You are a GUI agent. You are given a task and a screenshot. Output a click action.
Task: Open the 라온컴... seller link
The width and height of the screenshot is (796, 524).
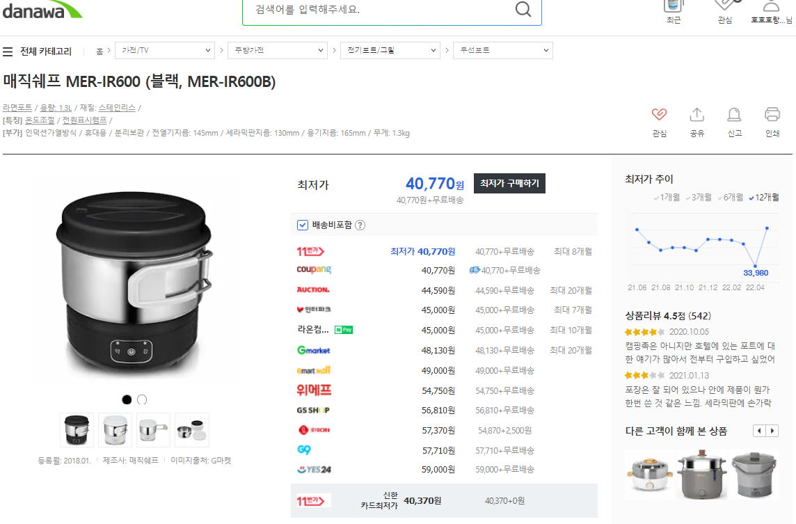[x=312, y=330]
